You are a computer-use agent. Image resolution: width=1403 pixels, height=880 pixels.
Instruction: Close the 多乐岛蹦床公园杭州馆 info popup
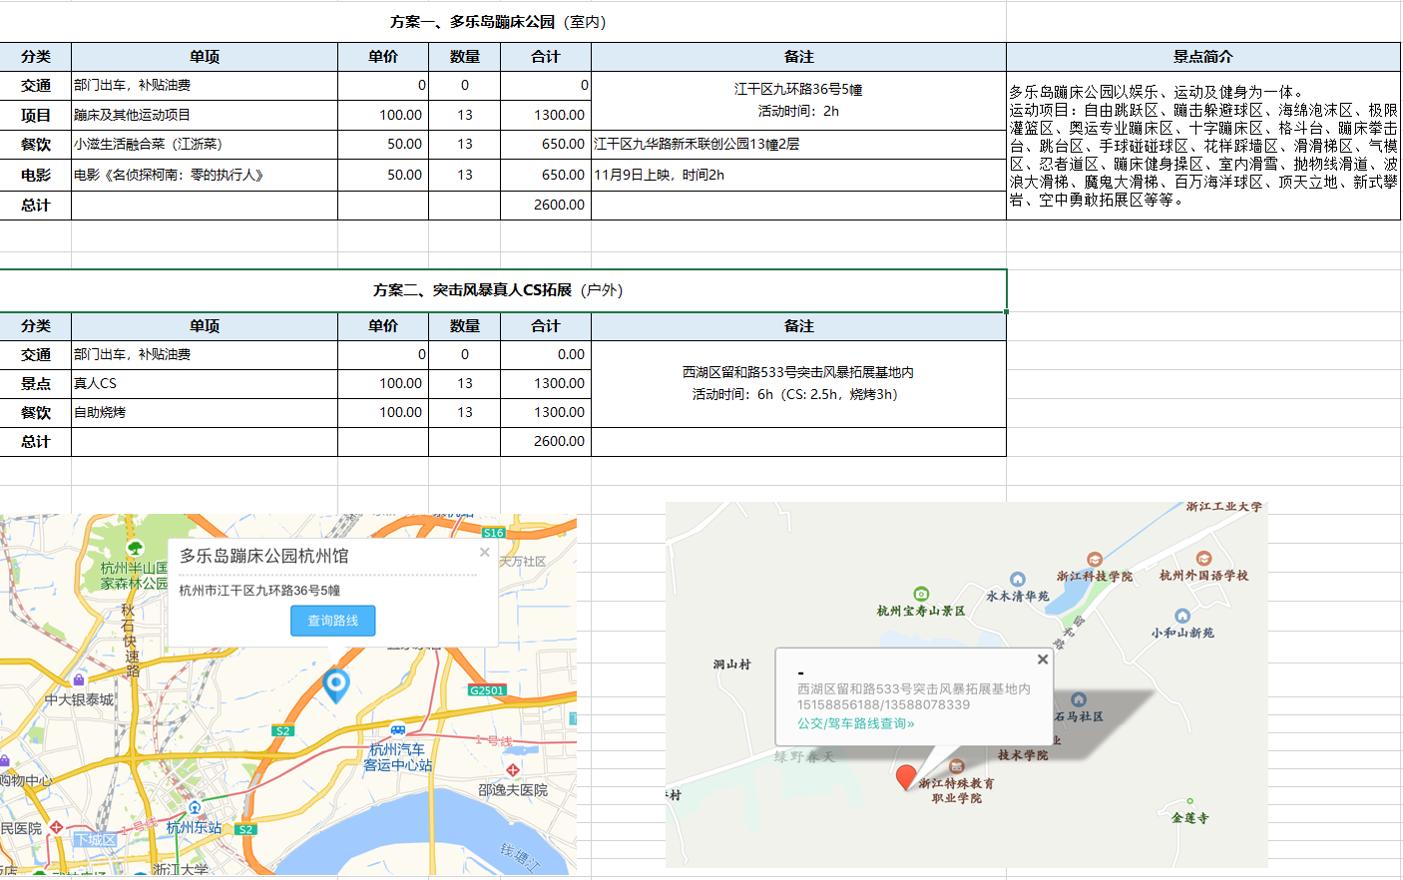click(485, 552)
